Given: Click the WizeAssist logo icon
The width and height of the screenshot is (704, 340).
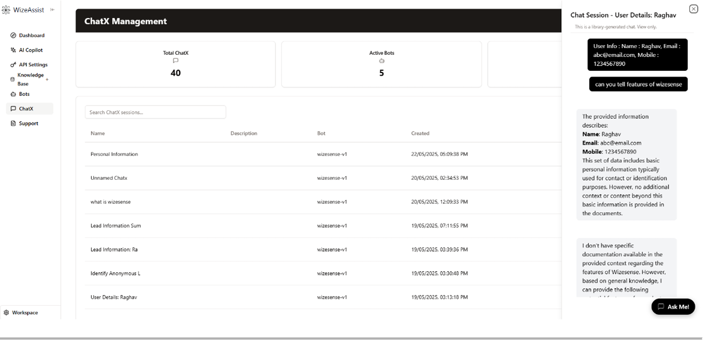Looking at the screenshot, I should (6, 10).
